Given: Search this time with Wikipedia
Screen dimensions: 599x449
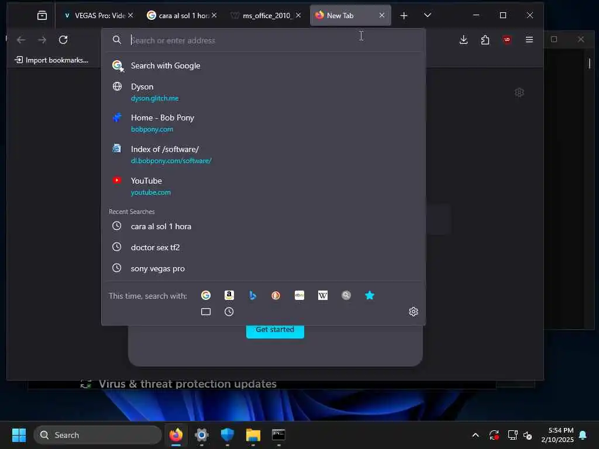Looking at the screenshot, I should pos(323,295).
